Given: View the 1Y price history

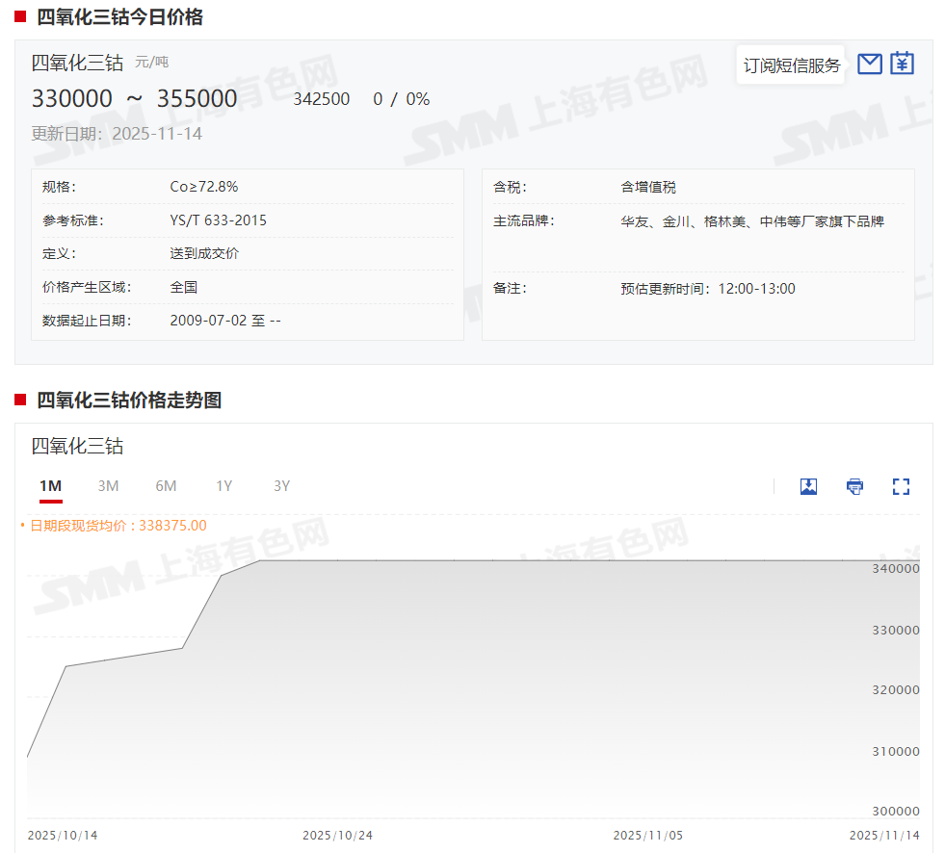Looking at the screenshot, I should (x=223, y=486).
